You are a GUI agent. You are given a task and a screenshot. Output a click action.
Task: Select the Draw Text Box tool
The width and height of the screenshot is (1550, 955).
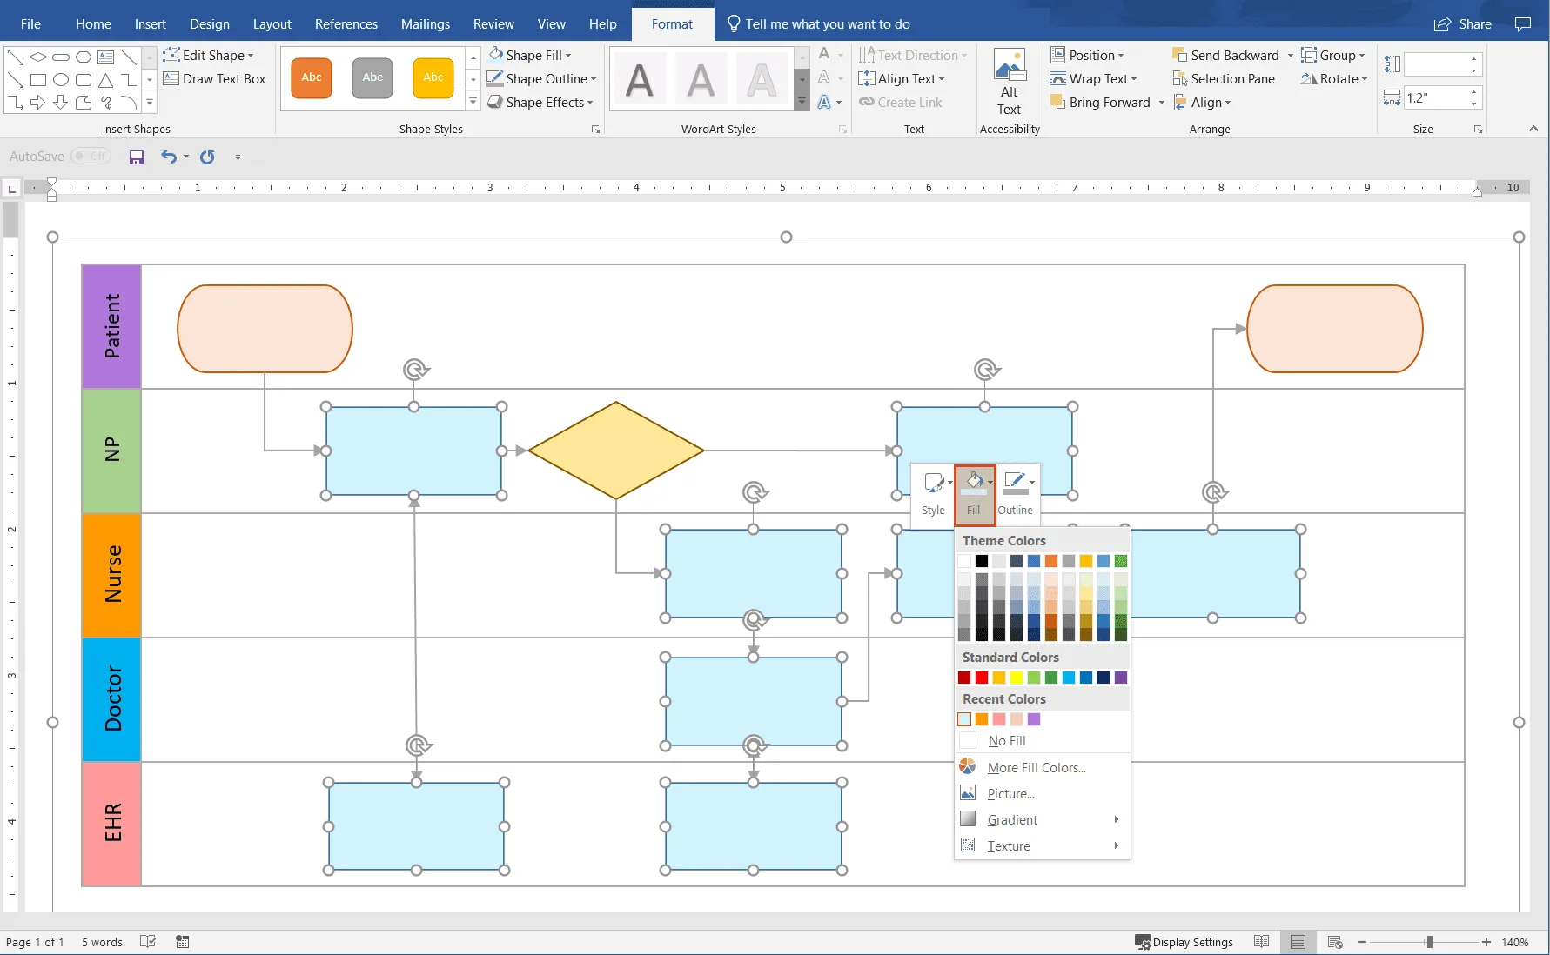point(214,78)
